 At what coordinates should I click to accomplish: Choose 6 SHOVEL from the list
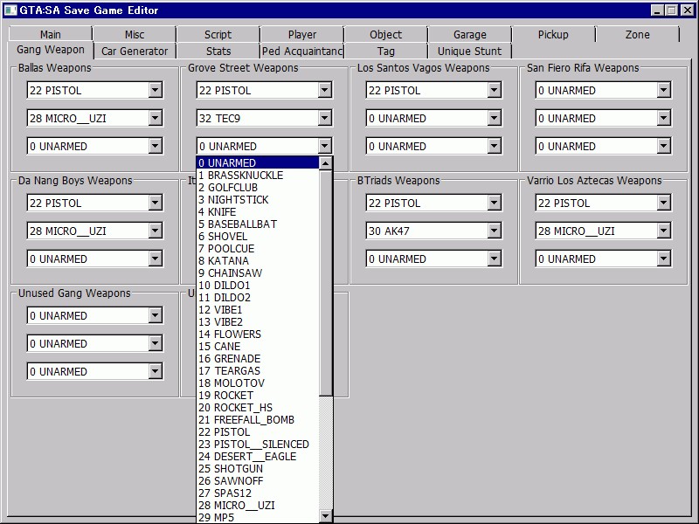258,236
